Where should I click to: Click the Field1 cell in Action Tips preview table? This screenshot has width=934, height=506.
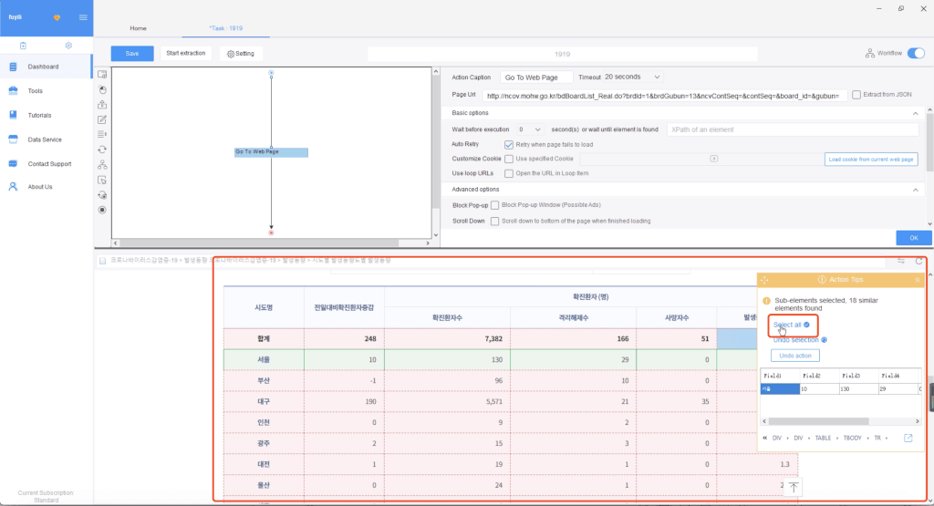click(x=780, y=388)
